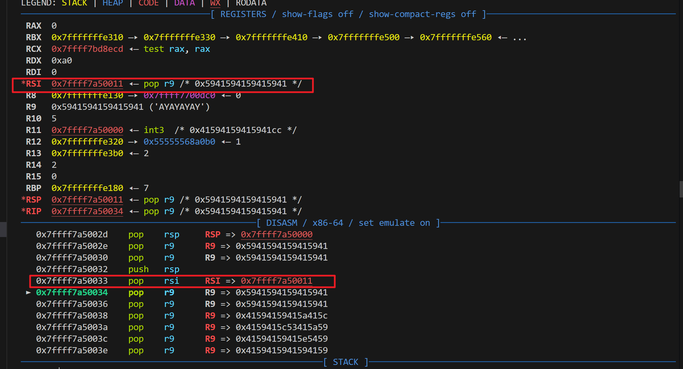683x369 pixels.
Task: Click the current instruction arrow marker
Action: tap(28, 293)
